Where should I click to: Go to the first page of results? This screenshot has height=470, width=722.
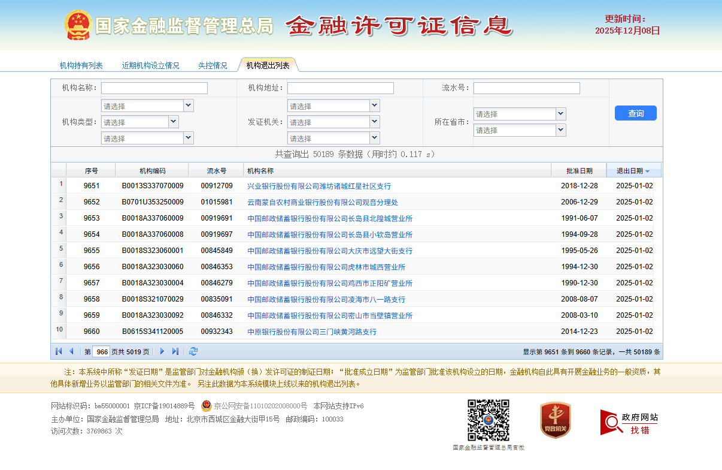coord(59,351)
